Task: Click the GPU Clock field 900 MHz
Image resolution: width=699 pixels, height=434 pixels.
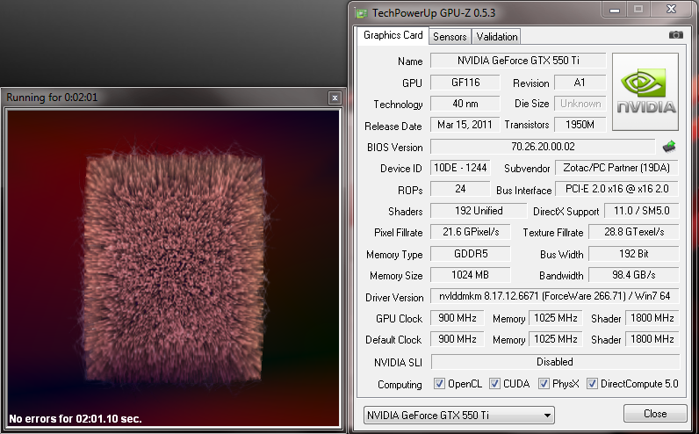Action: [457, 318]
